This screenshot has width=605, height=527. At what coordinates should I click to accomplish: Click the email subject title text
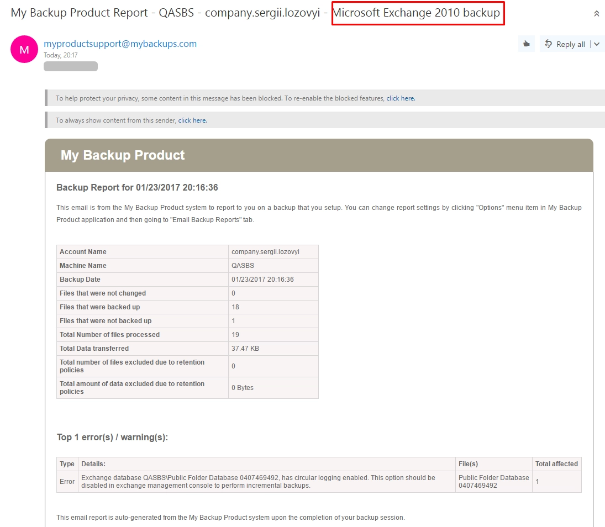(x=255, y=13)
